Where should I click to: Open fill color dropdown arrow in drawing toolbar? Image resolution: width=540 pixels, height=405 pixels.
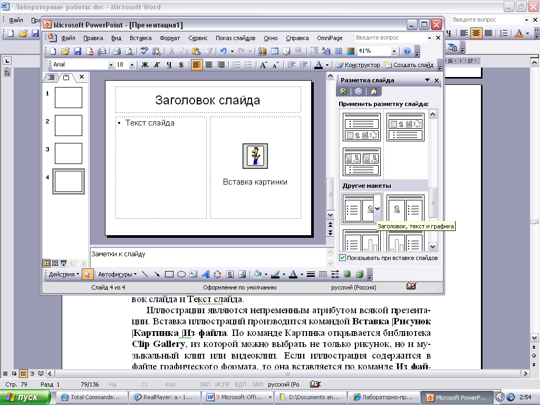(266, 274)
